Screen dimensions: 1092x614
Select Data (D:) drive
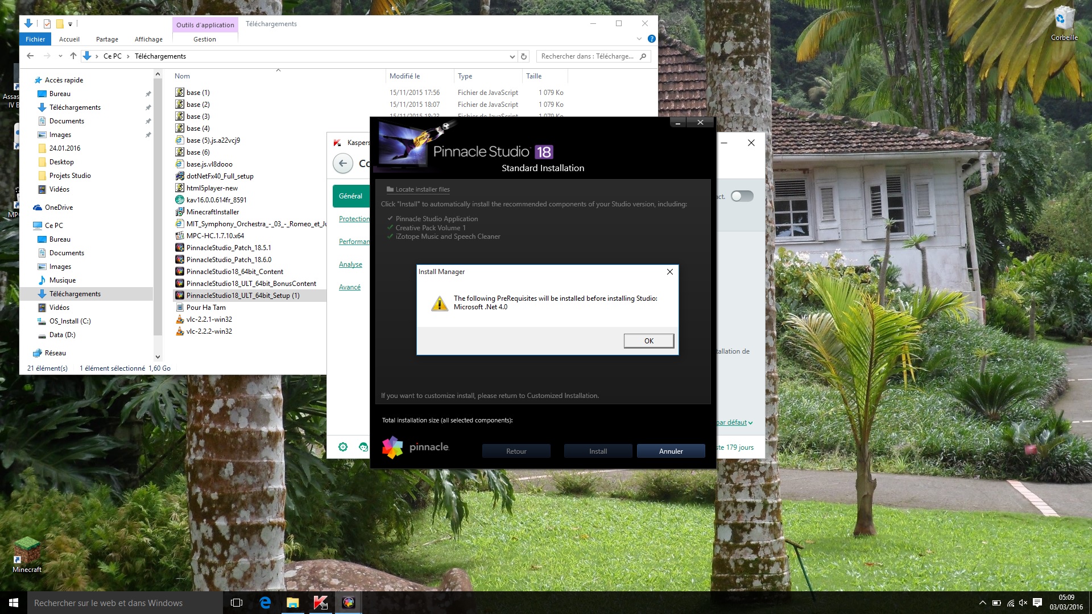coord(63,335)
